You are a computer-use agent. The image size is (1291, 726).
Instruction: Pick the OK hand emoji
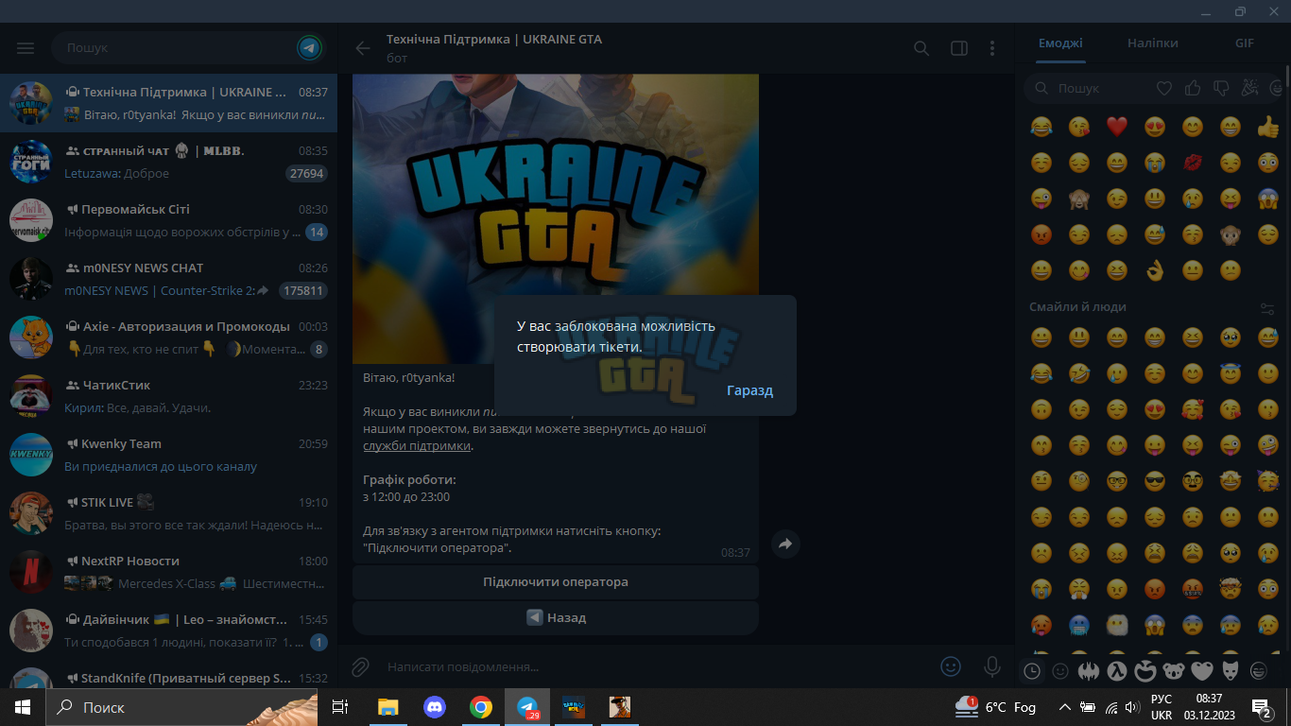1155,270
